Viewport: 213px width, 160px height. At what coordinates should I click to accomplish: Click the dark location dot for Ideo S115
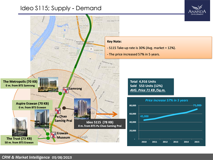tap(64, 108)
